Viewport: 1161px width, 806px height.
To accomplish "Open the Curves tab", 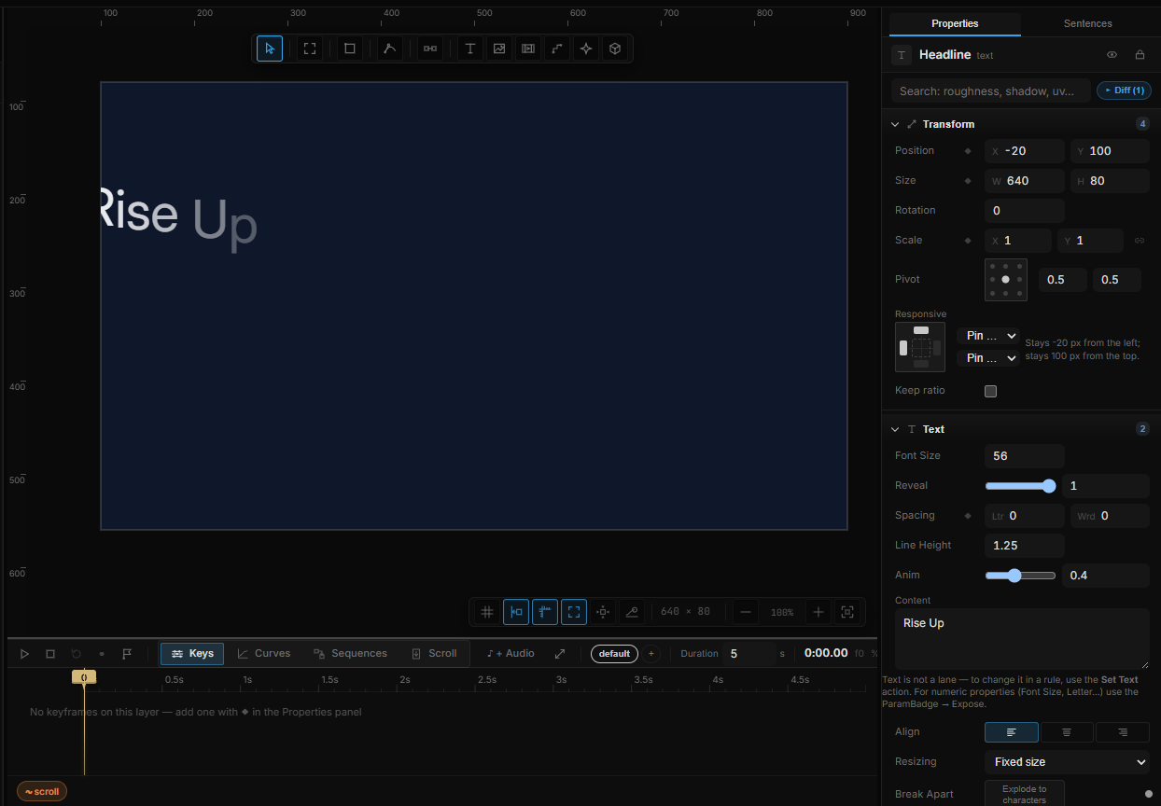I will [x=263, y=654].
